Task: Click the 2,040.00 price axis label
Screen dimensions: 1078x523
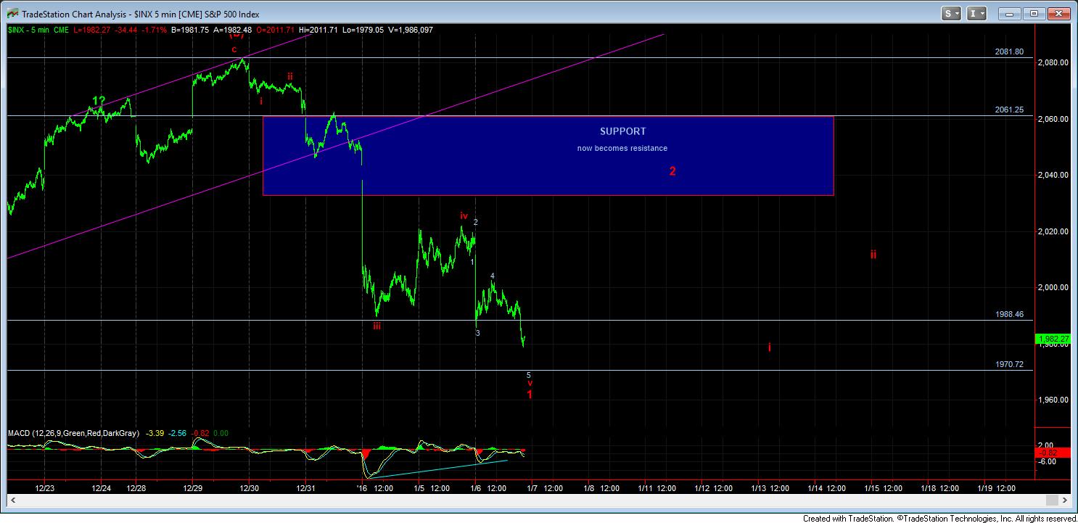Action: coord(1054,175)
